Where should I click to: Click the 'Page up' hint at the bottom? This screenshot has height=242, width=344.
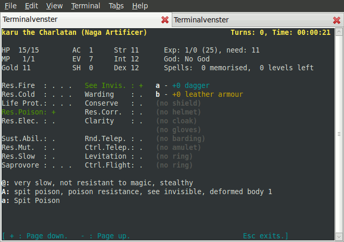[110, 236]
